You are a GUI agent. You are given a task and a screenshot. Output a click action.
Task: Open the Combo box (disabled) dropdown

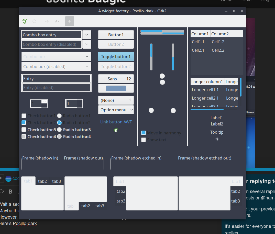click(x=56, y=67)
